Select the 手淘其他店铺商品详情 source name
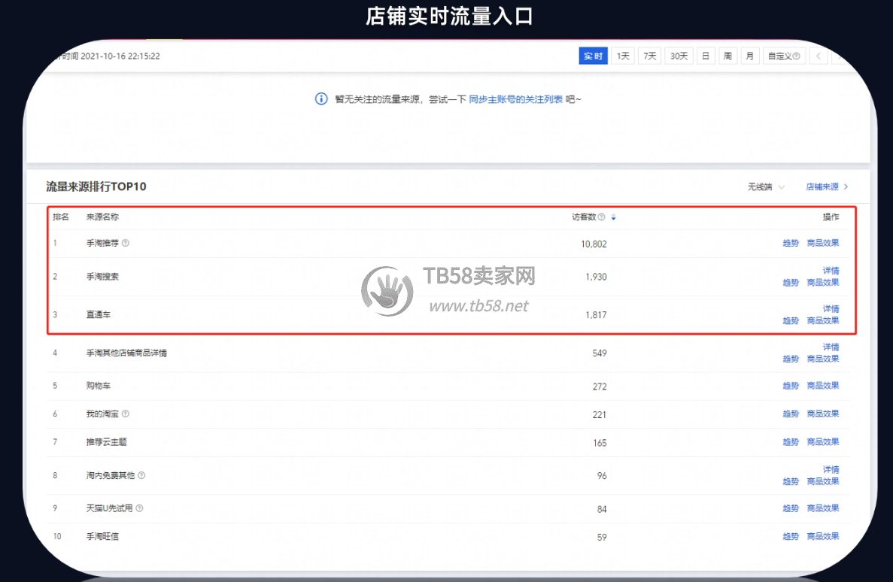The height and width of the screenshot is (582, 893). (x=126, y=353)
